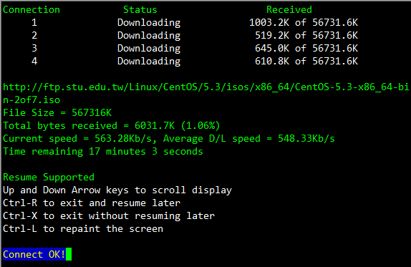The height and width of the screenshot is (267, 411).
Task: Click the ftp.stu.edu.tw download URL line
Action: pyautogui.click(x=205, y=87)
